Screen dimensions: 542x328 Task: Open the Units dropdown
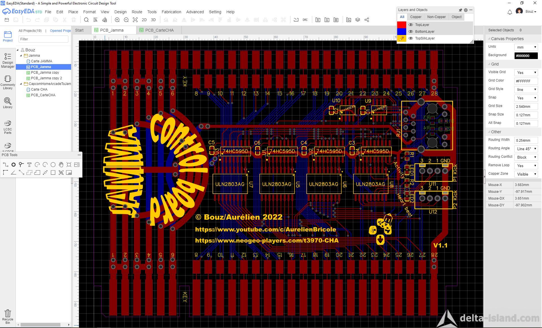[x=526, y=47]
